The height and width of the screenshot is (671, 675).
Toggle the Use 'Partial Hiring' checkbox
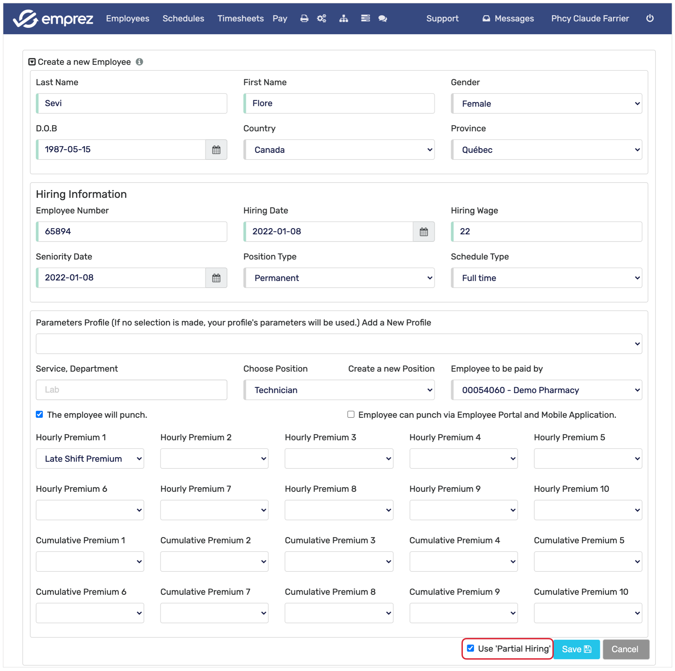point(471,649)
